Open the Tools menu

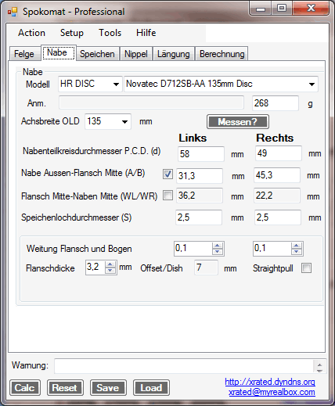110,33
